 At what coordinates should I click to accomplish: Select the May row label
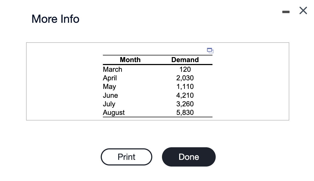click(109, 87)
